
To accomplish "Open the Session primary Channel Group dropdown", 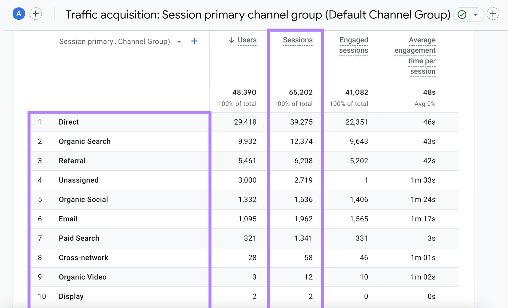I will click(x=114, y=41).
